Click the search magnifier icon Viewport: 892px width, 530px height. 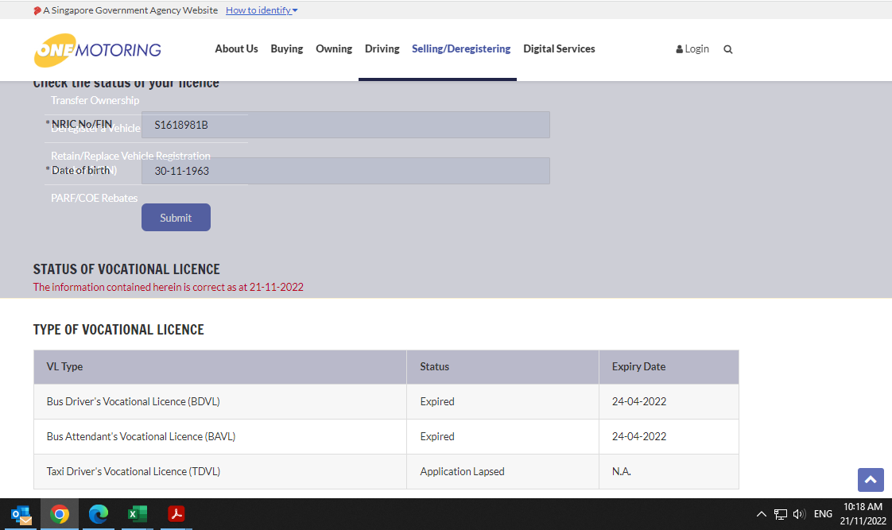[x=727, y=49]
